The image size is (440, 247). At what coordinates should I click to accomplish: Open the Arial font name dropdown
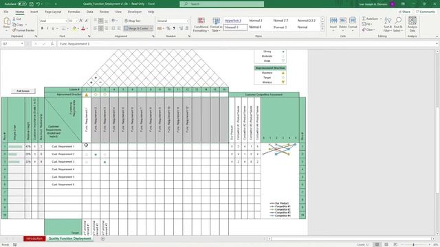coord(66,21)
